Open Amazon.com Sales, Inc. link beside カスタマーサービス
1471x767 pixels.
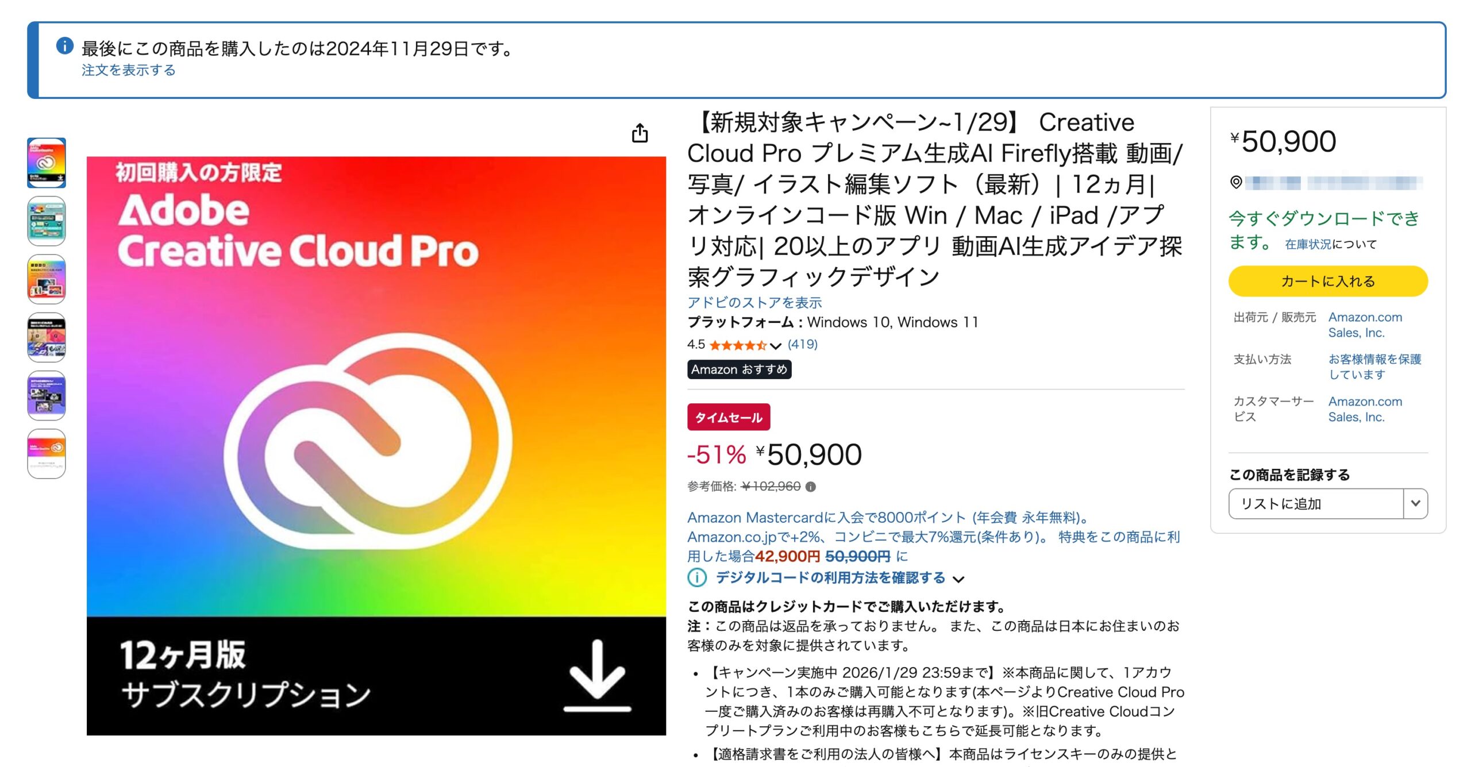tap(1365, 409)
